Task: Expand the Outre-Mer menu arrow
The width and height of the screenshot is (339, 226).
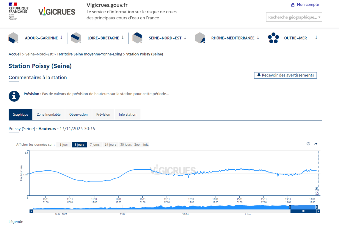Action: [316, 38]
